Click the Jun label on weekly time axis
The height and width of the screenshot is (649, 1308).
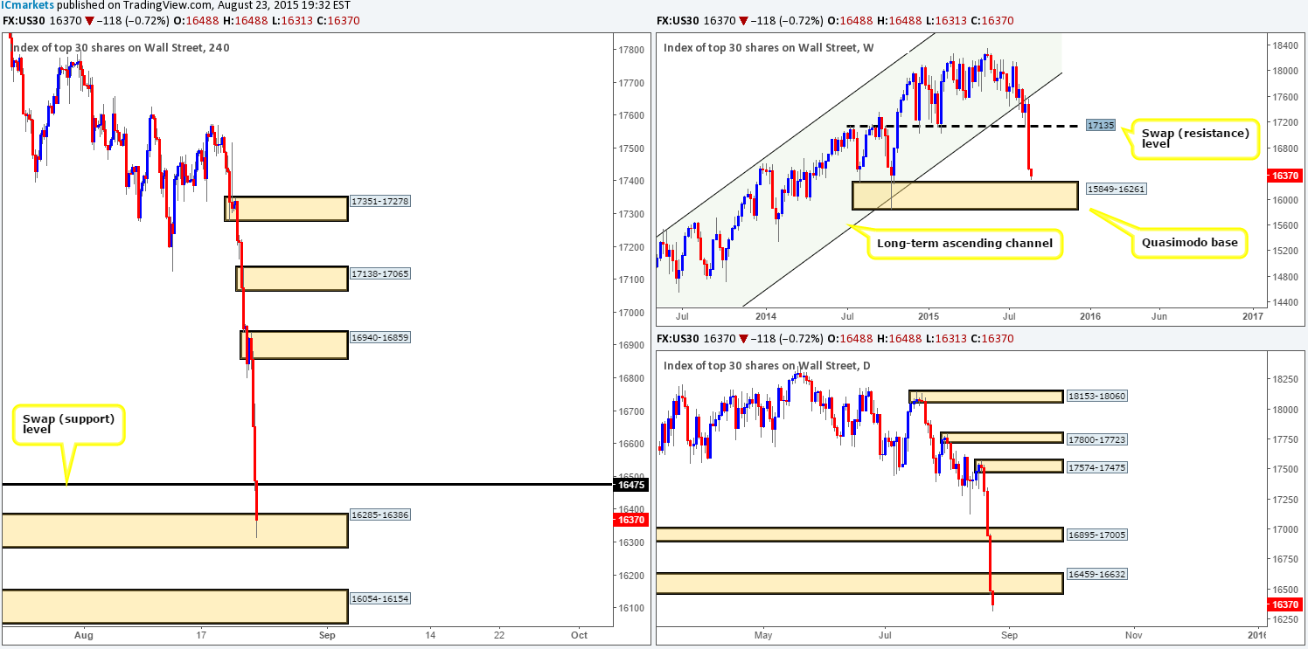coord(1159,315)
